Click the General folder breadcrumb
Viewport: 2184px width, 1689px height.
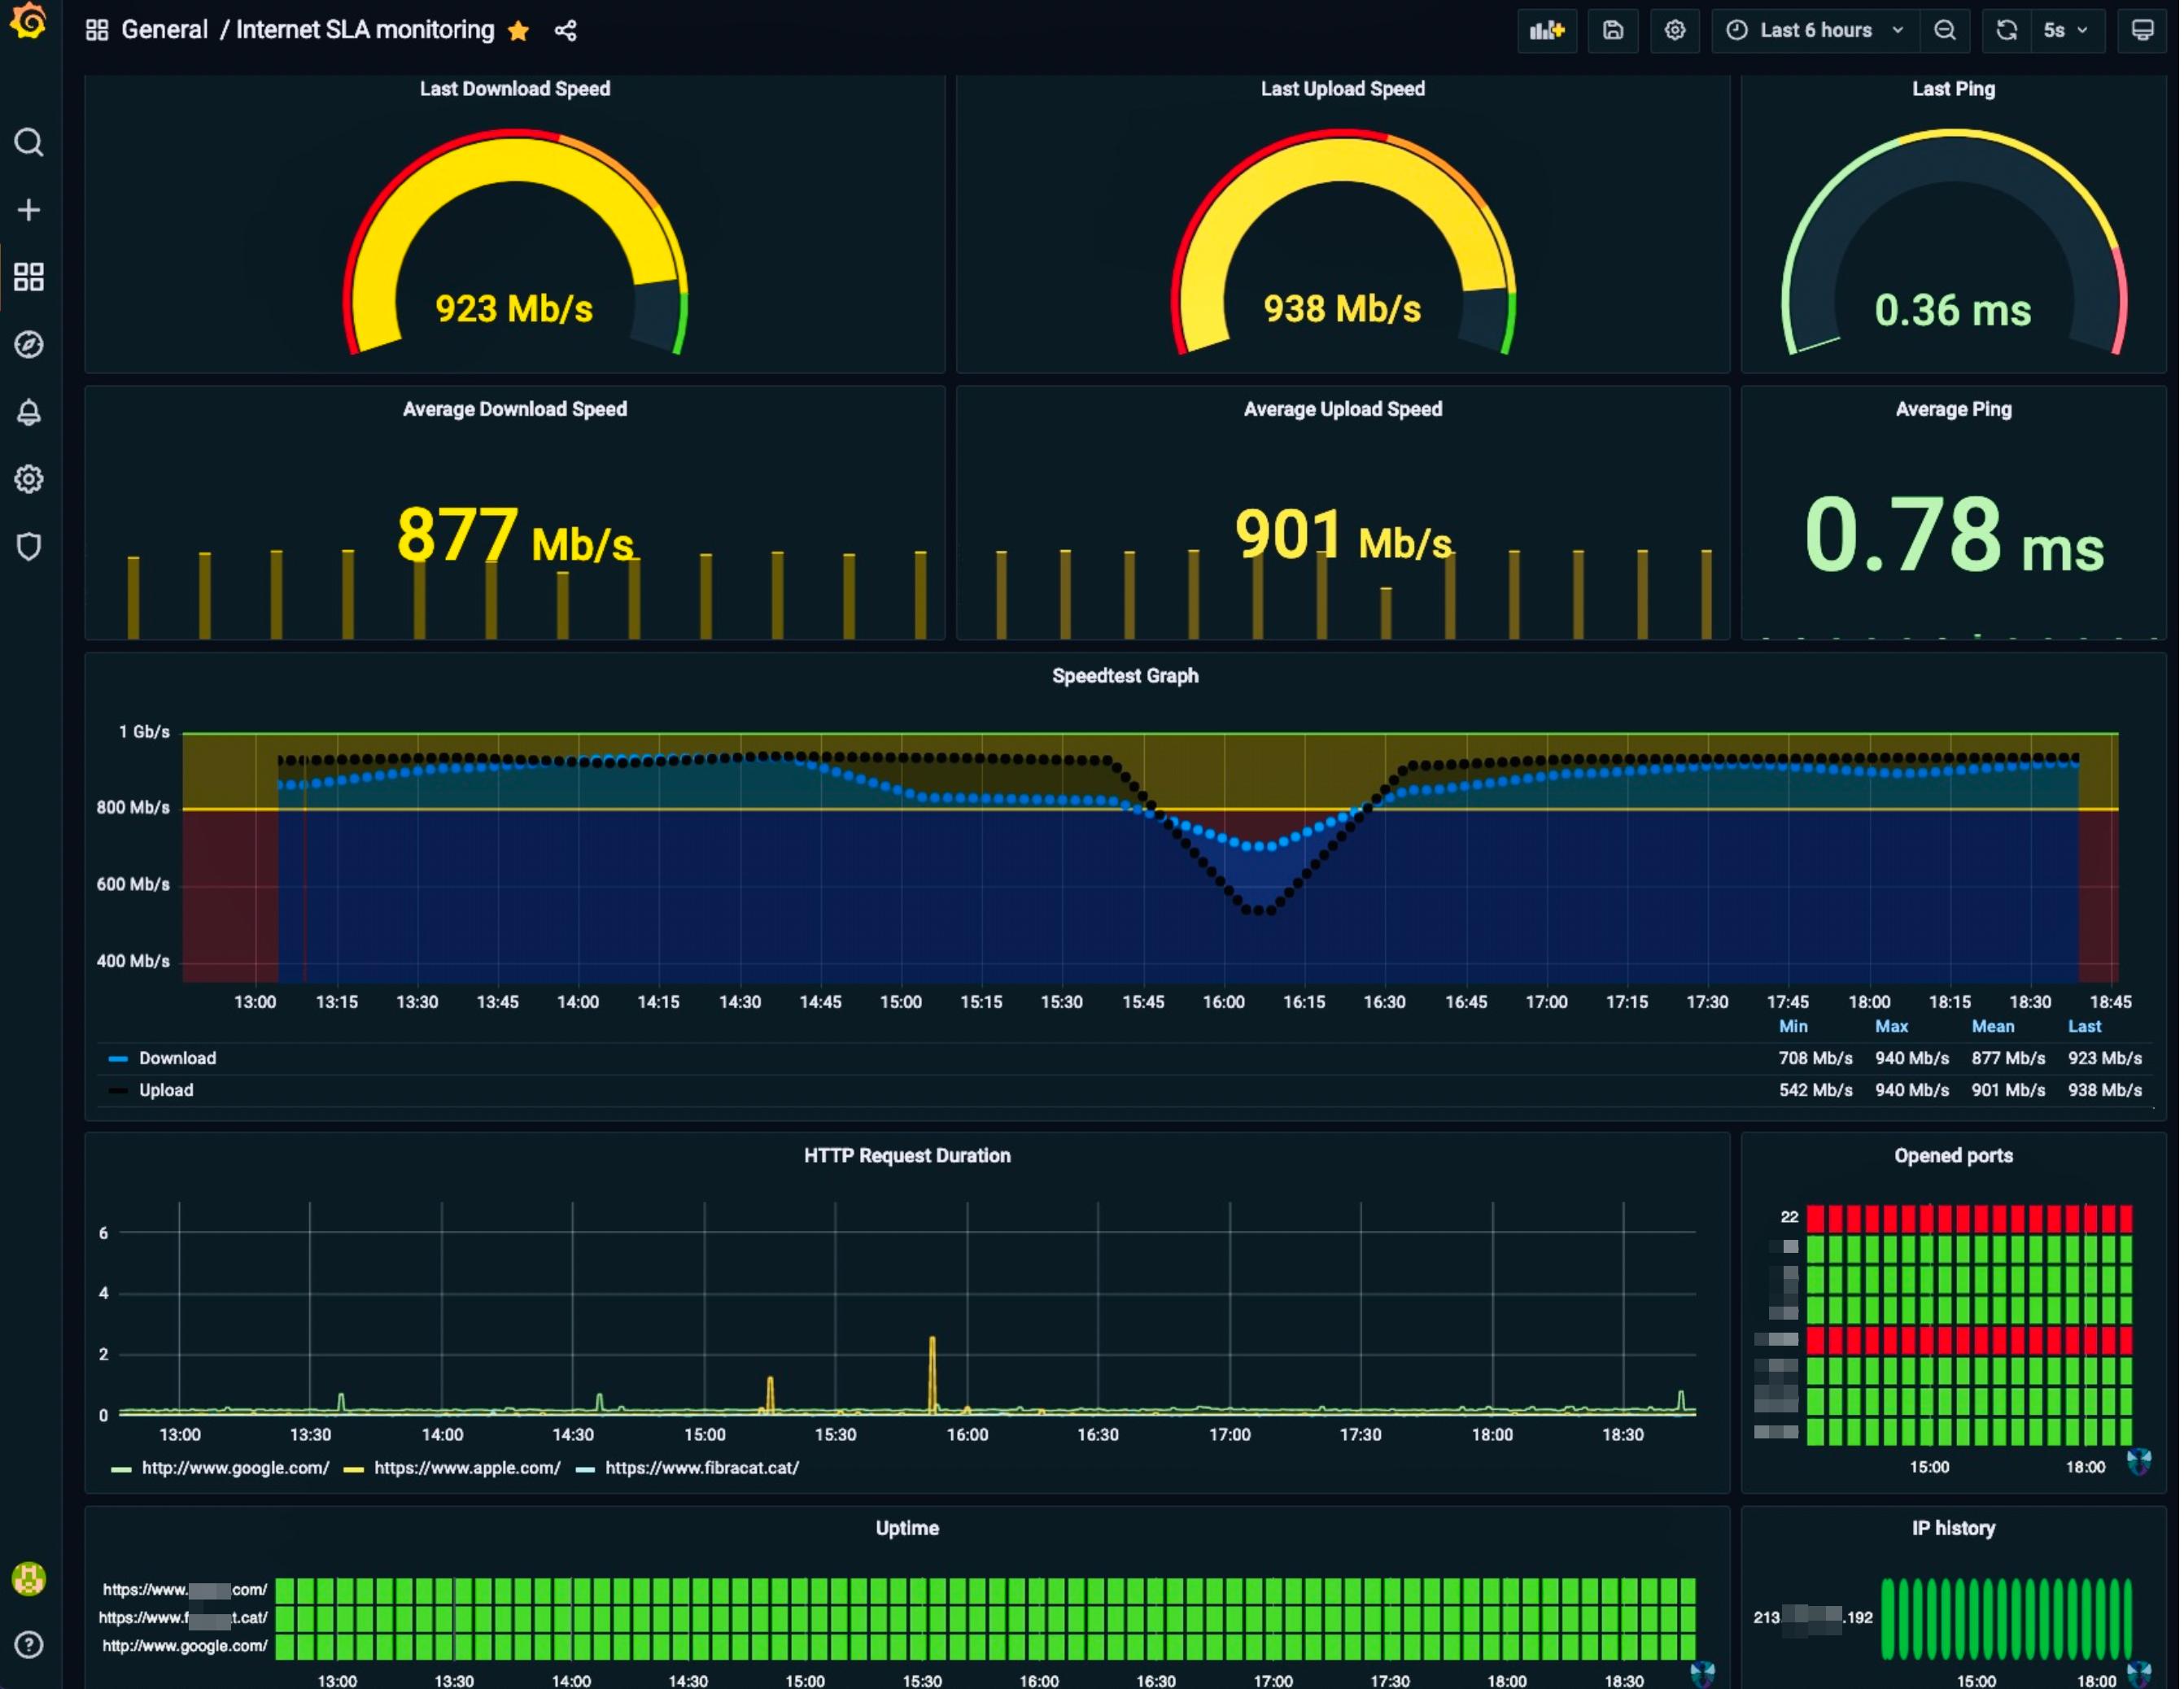point(164,31)
